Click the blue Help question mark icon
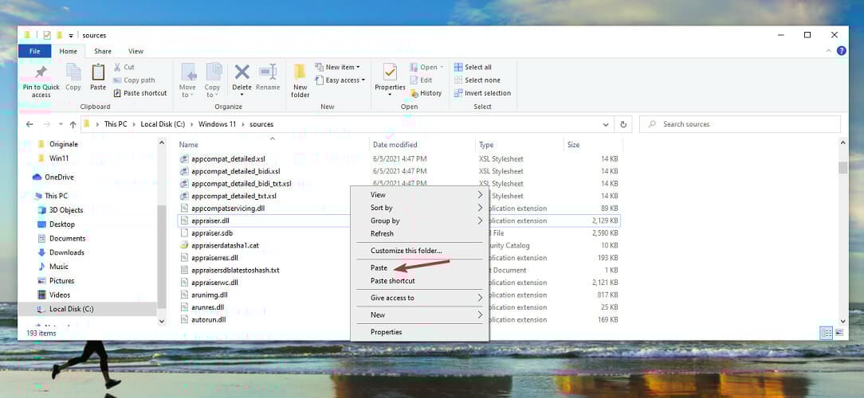 point(842,51)
